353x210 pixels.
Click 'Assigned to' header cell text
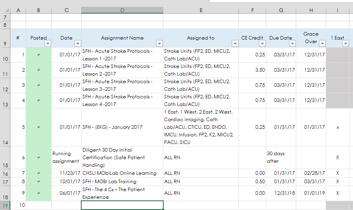click(x=201, y=38)
